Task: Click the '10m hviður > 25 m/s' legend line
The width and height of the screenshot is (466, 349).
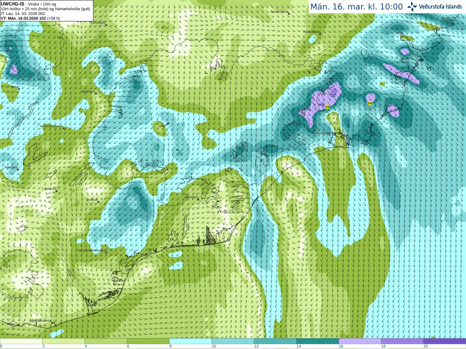Action: pyautogui.click(x=46, y=9)
